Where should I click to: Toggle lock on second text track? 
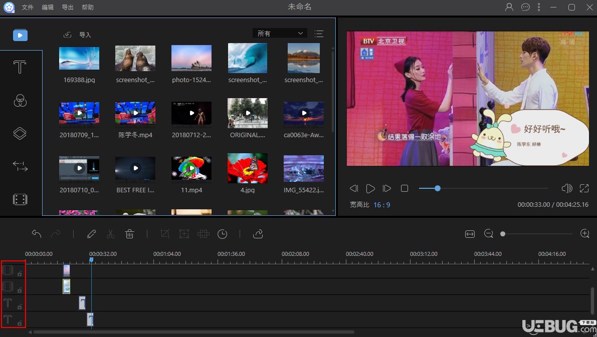(20, 323)
